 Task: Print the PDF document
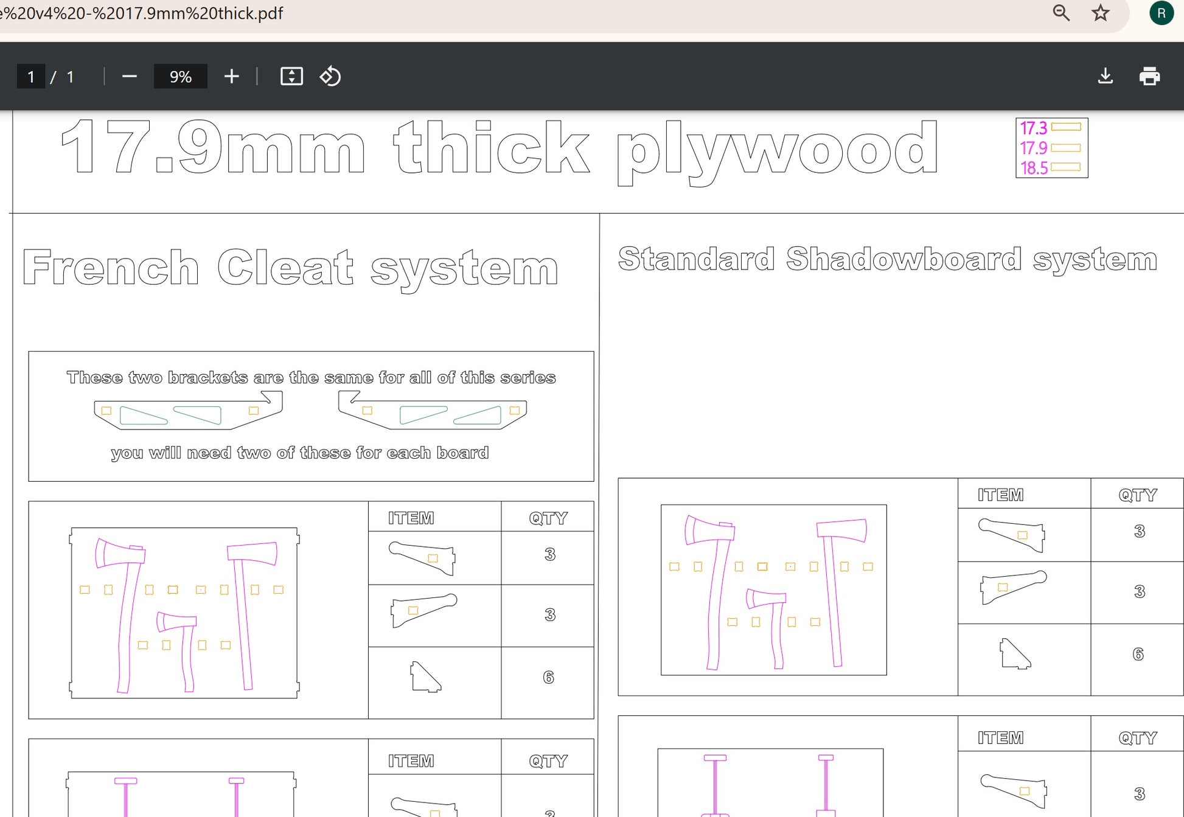[x=1149, y=77]
